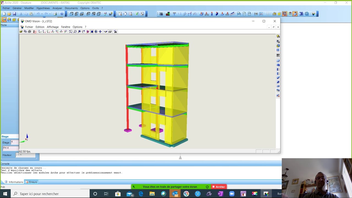This screenshot has height=198, width=352.
Task: Click the blue pan arrows icon in OMD toolbar
Action: coord(100,32)
